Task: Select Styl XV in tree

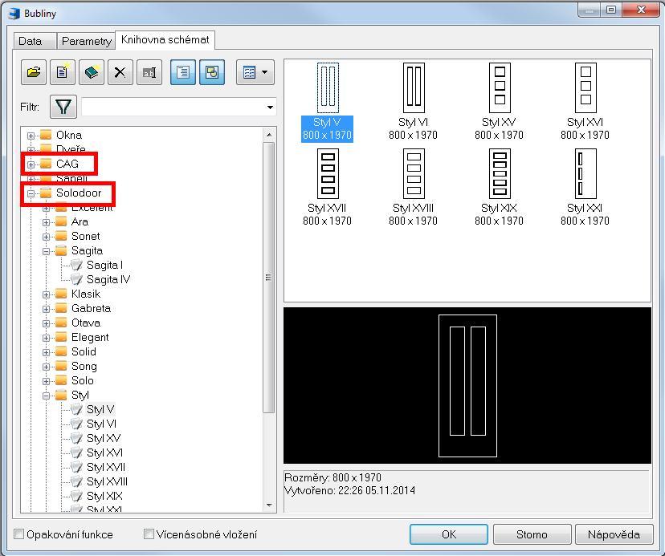Action: tap(104, 438)
